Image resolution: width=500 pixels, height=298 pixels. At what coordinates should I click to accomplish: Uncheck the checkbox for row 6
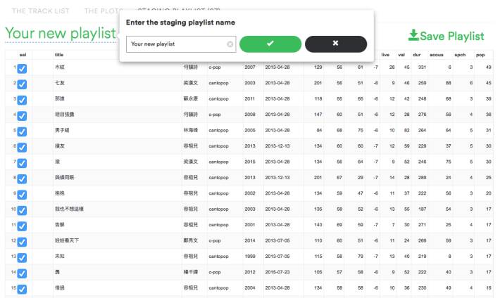(x=22, y=148)
